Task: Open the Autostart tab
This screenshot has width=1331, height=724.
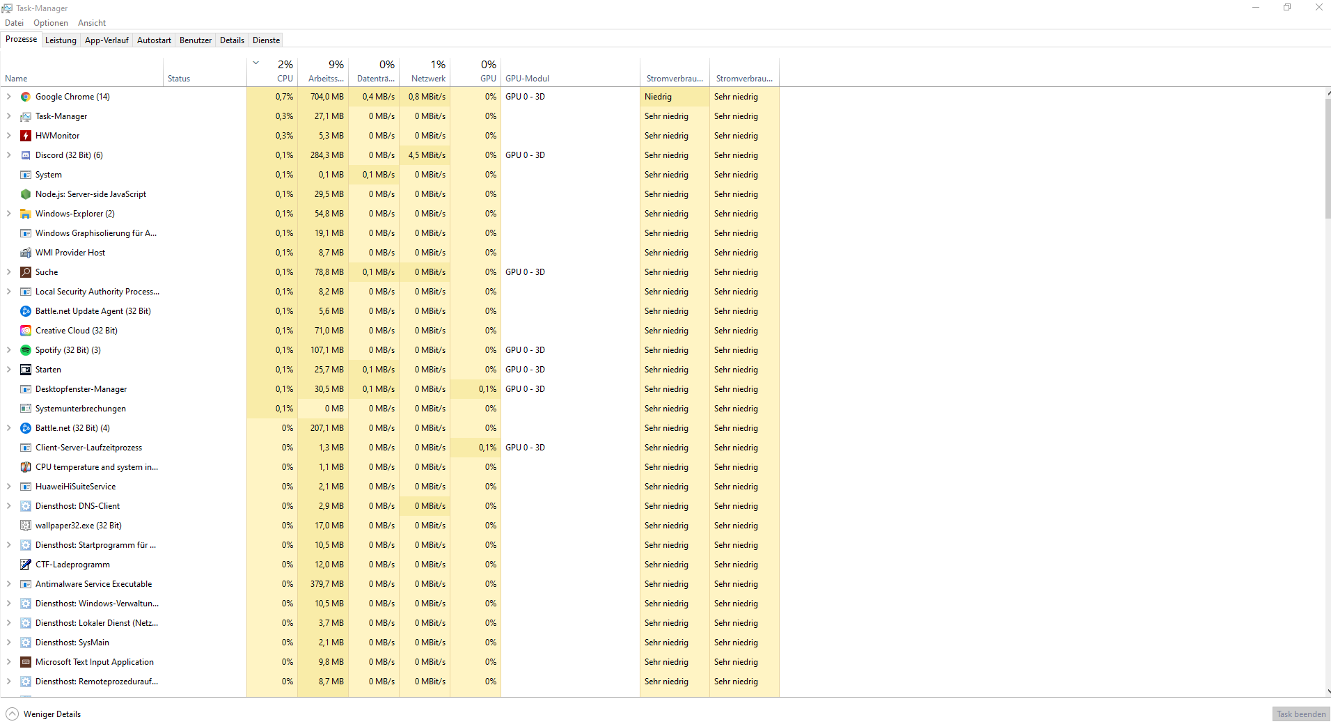Action: 154,40
